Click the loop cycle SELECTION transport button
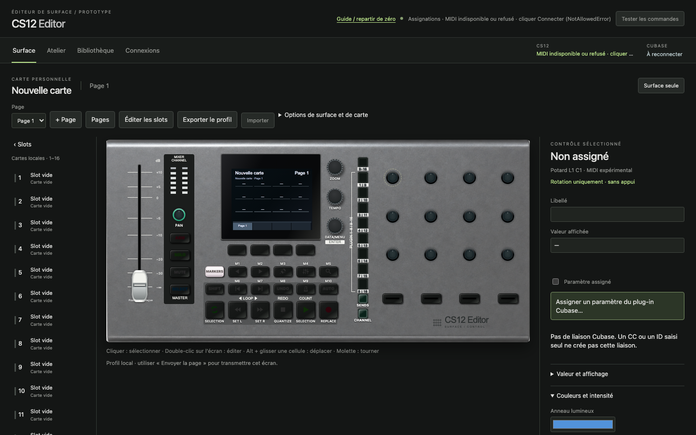The height and width of the screenshot is (435, 696). pos(215,310)
